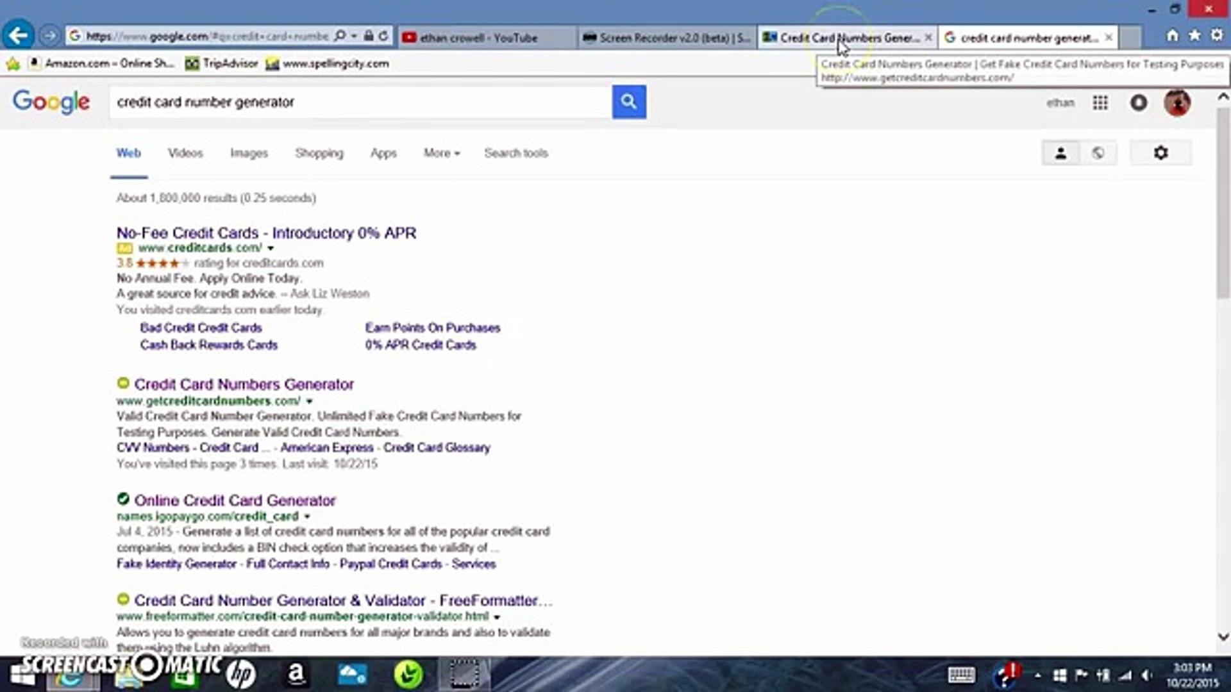Expand dropdown arrow beside getcreditcardnumbers.com URL
Image resolution: width=1231 pixels, height=692 pixels.
[309, 402]
